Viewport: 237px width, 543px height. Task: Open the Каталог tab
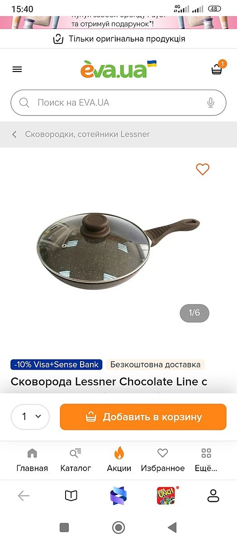point(76,460)
